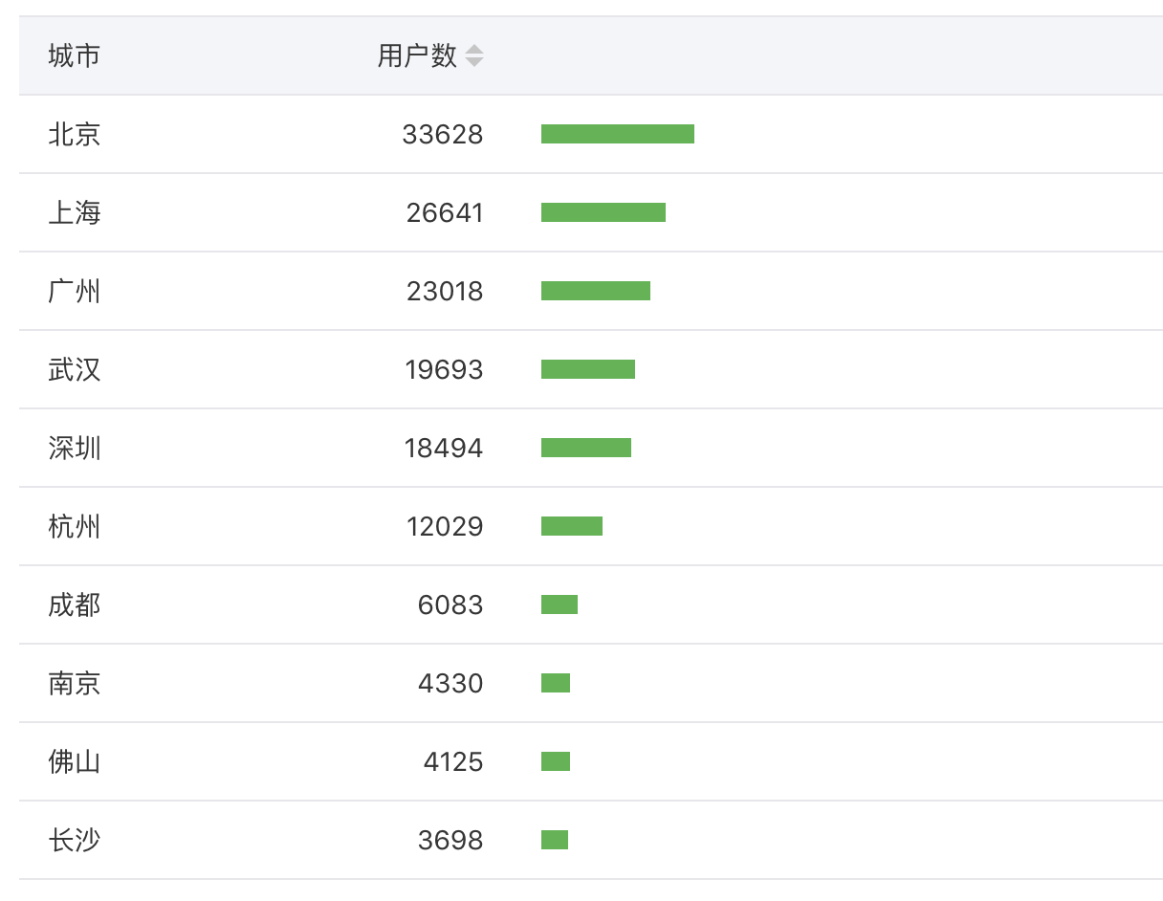Image resolution: width=1163 pixels, height=901 pixels.
Task: Click the green bar next to 12029
Action: (x=571, y=527)
